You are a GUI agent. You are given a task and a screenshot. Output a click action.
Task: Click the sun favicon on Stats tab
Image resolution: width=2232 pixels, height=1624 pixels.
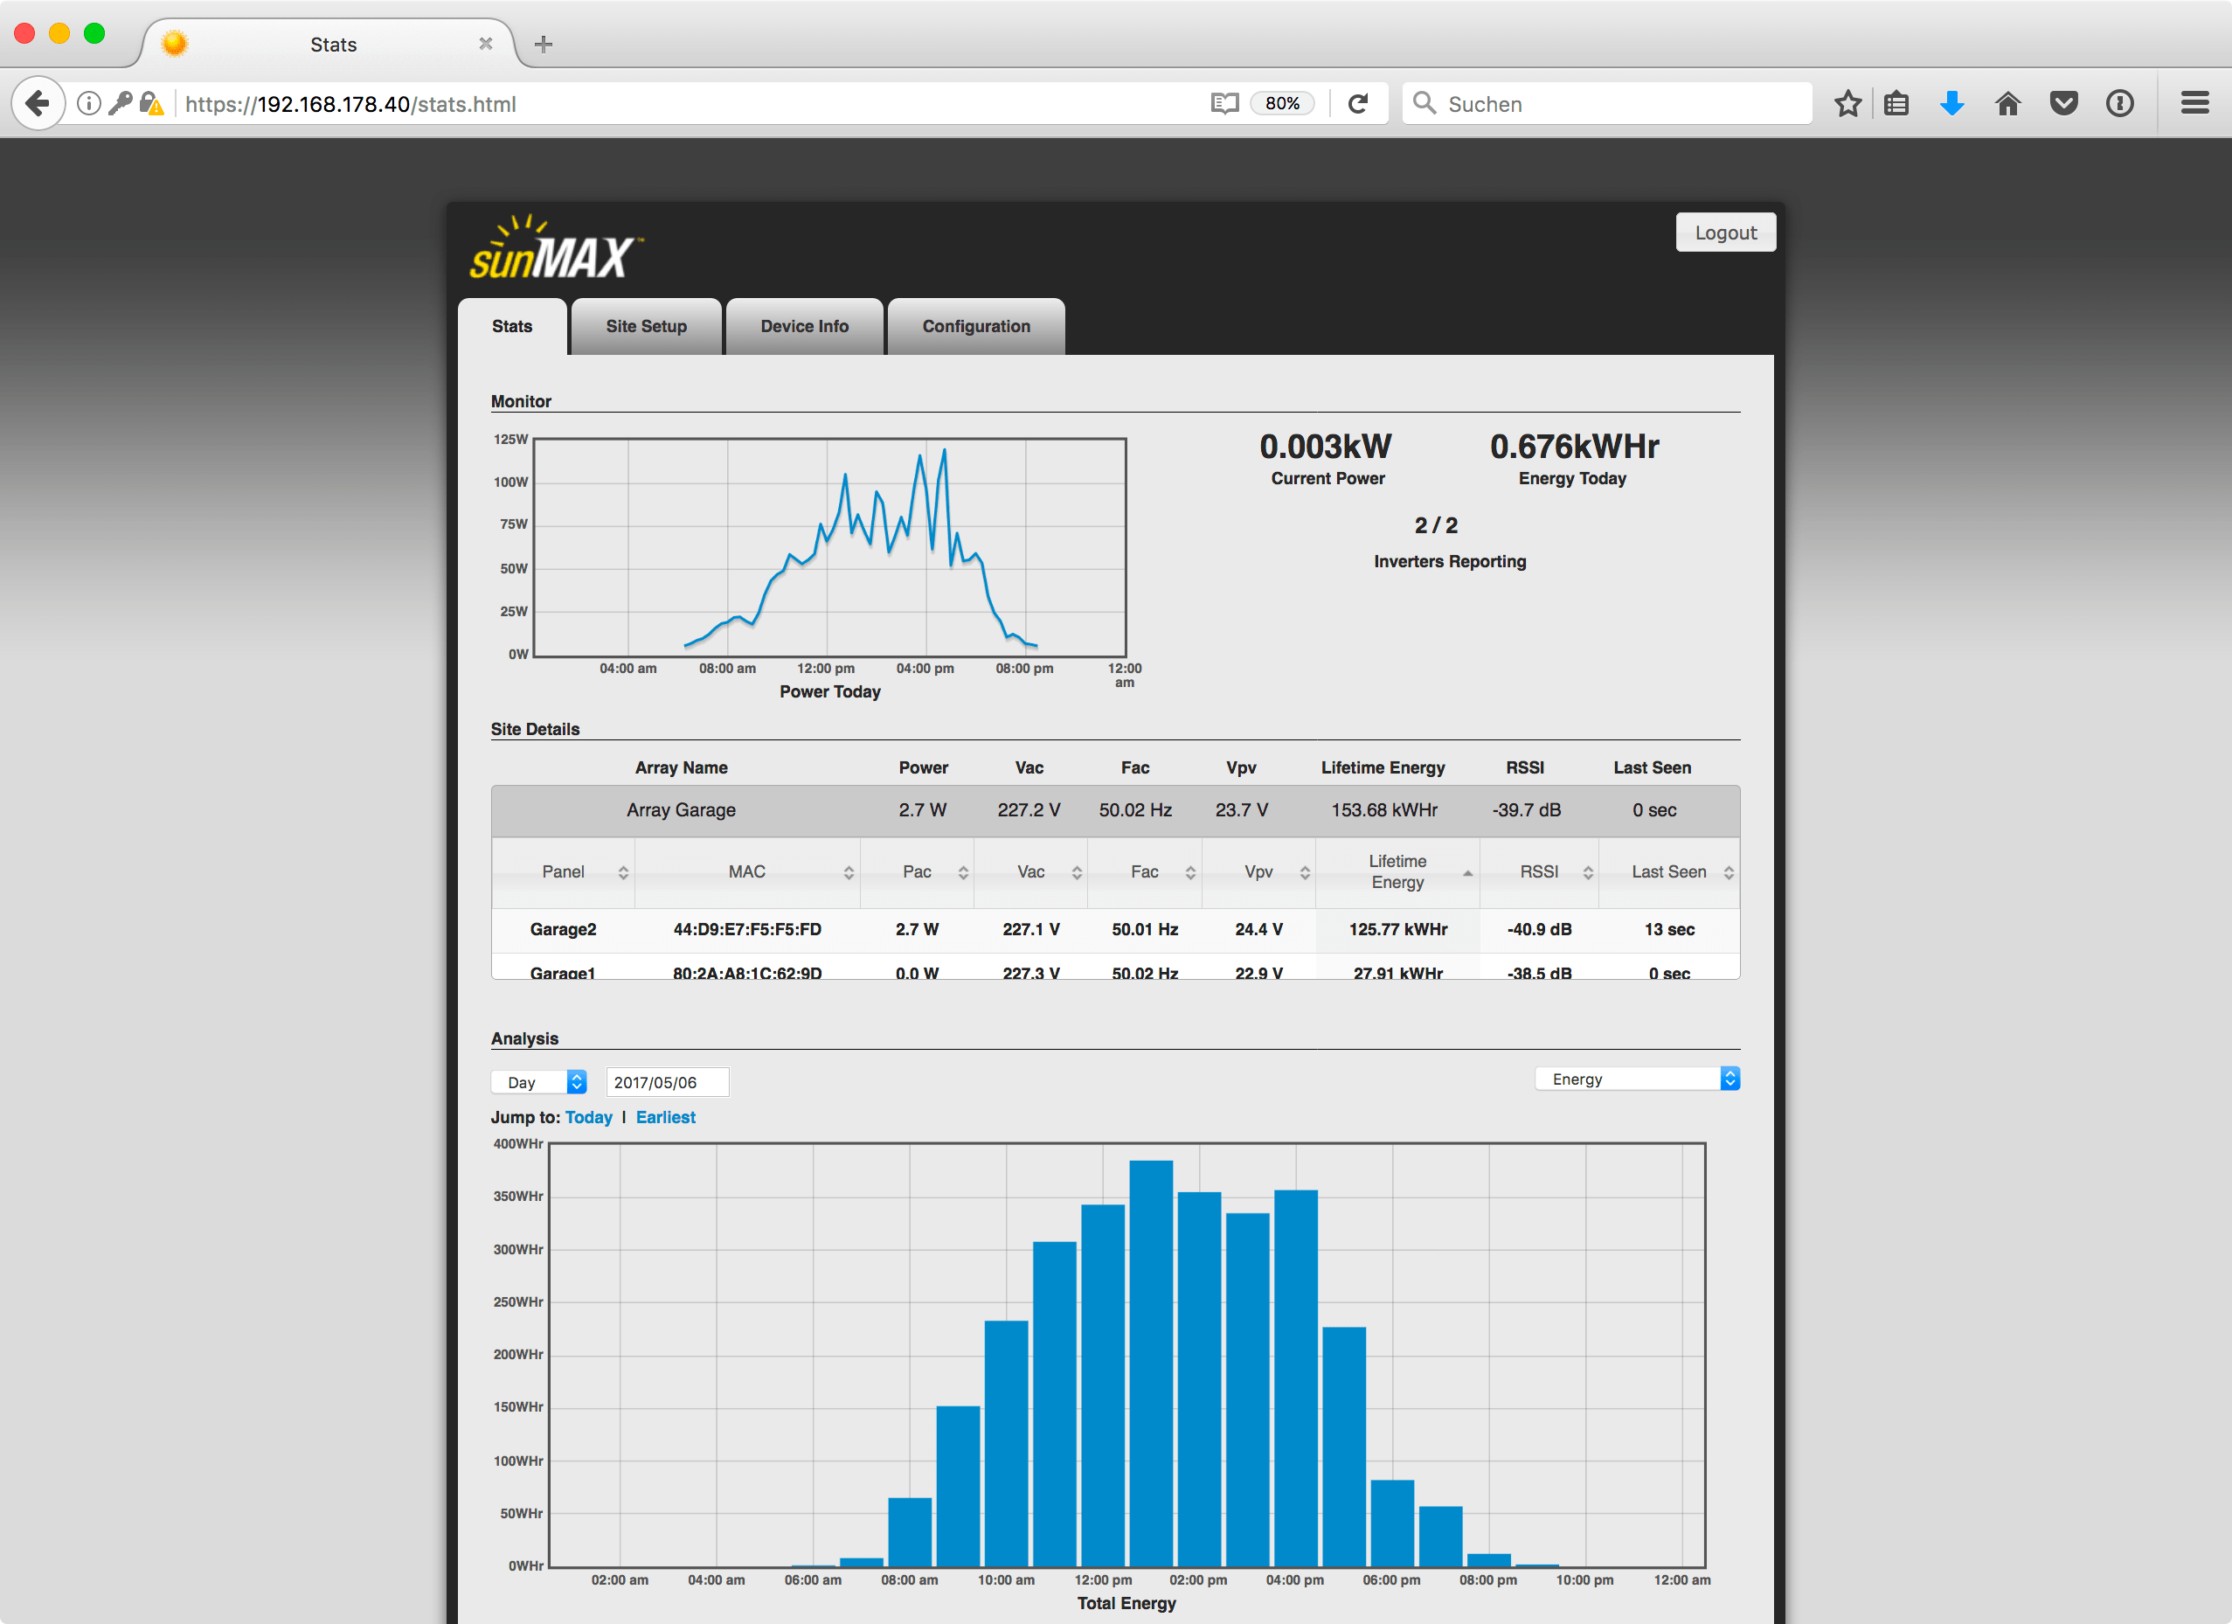[174, 44]
